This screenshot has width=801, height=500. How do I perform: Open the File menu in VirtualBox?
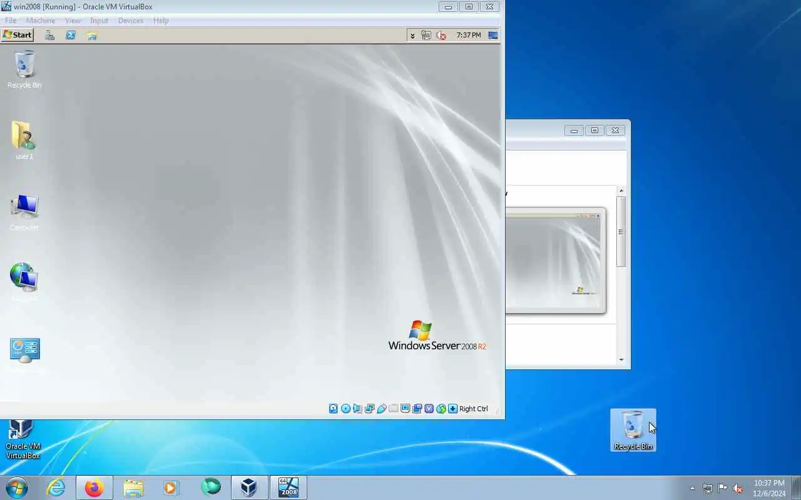[x=11, y=21]
